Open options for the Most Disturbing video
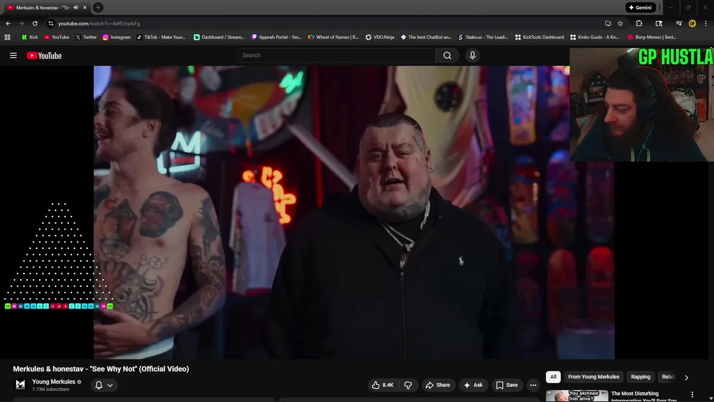714x402 pixels. pos(692,395)
